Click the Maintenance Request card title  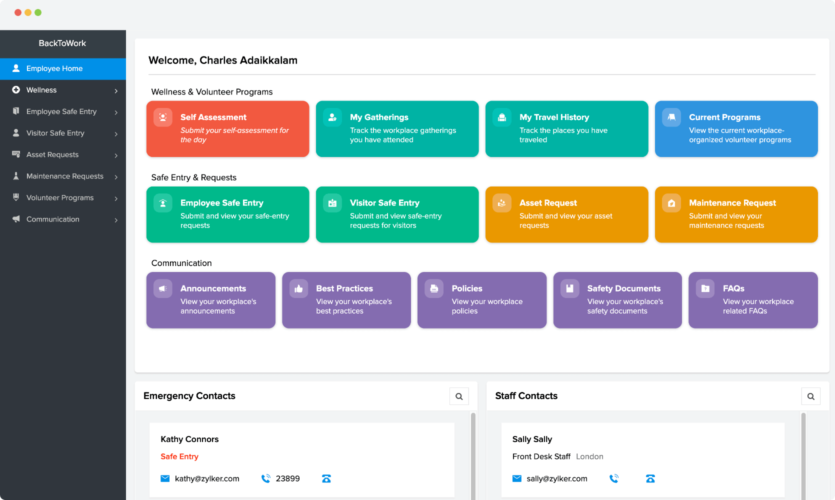[x=732, y=202]
